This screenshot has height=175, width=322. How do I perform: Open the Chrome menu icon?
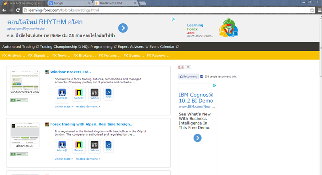click(x=320, y=10)
